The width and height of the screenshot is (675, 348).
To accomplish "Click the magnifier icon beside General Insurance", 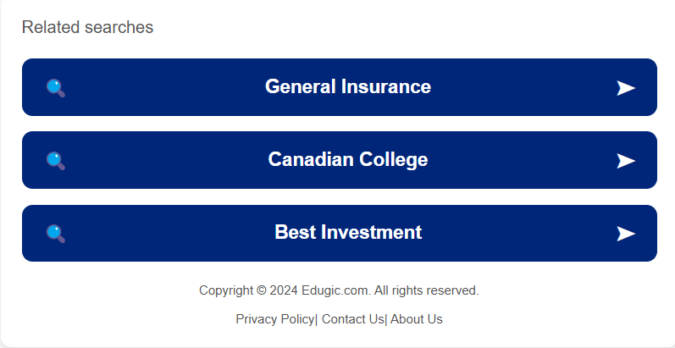I will point(56,88).
